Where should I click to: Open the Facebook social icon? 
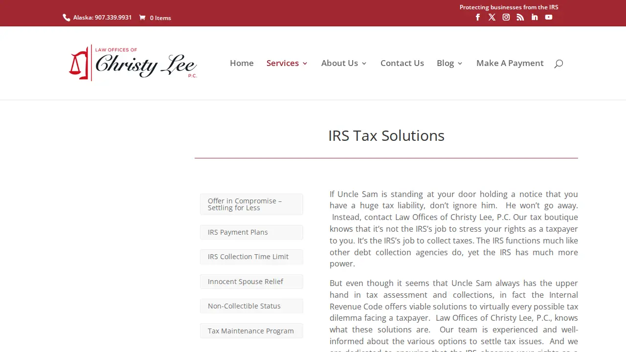coord(478,17)
